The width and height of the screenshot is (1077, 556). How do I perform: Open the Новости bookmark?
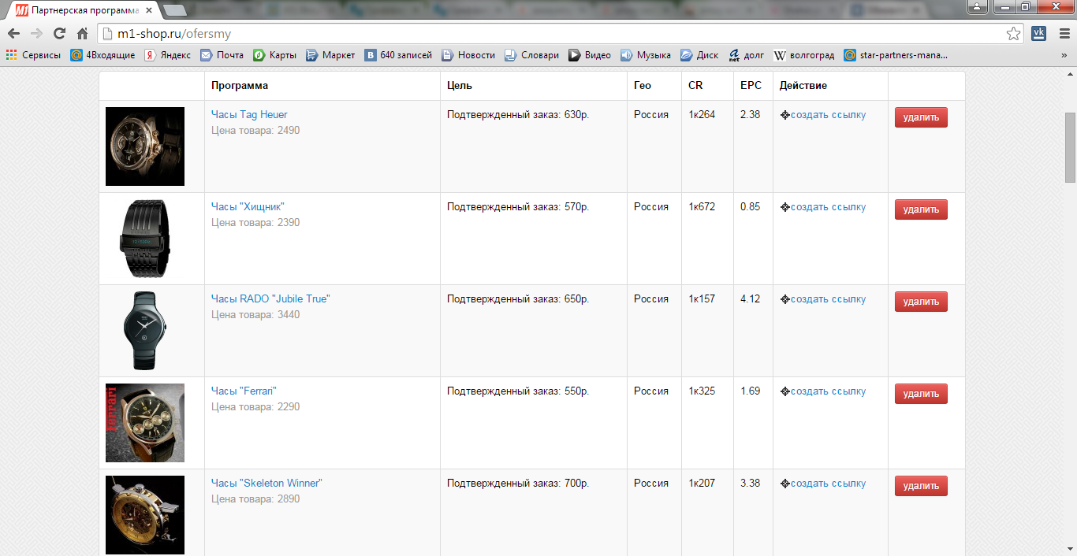(468, 55)
